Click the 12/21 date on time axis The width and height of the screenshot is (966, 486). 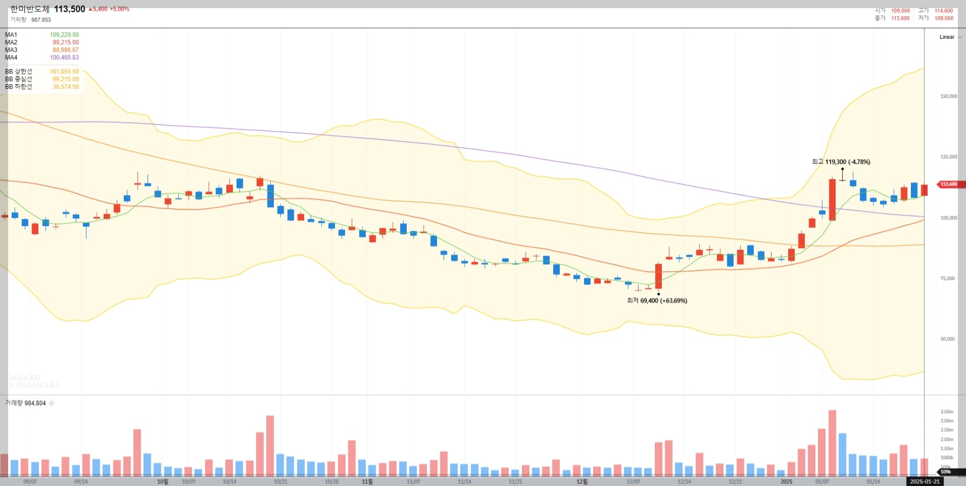click(735, 482)
